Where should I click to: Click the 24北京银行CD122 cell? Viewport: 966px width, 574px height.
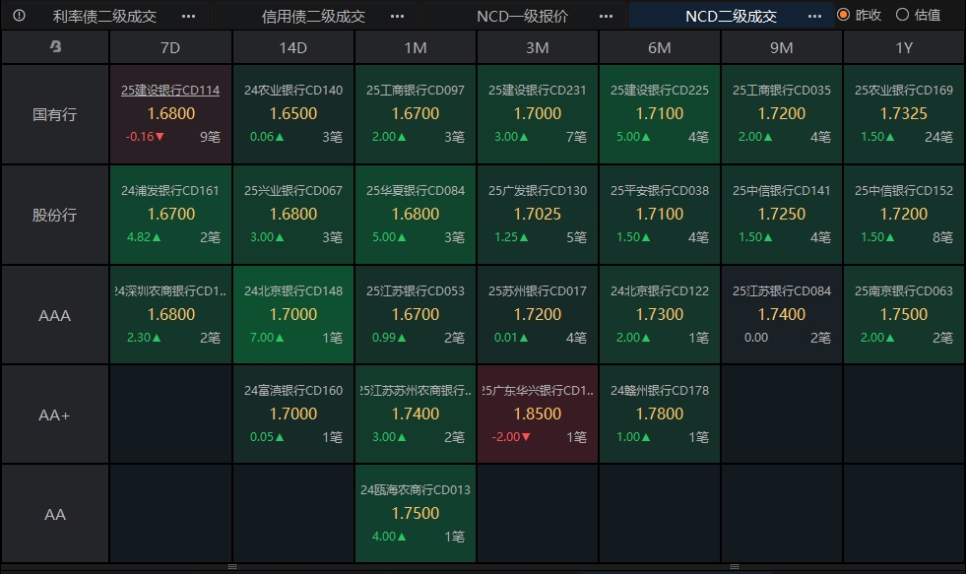[x=659, y=315]
